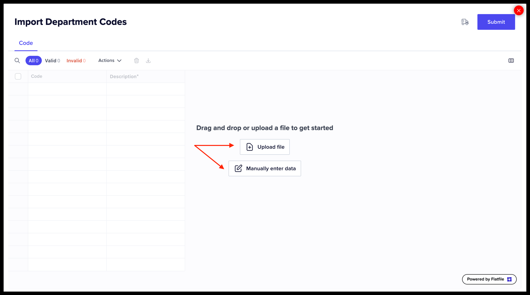Switch to the Code tab

(26, 43)
